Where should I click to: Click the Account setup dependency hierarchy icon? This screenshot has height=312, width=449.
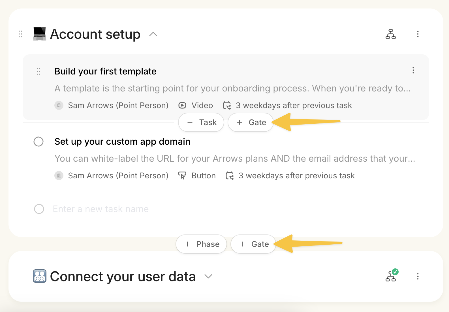pos(390,34)
